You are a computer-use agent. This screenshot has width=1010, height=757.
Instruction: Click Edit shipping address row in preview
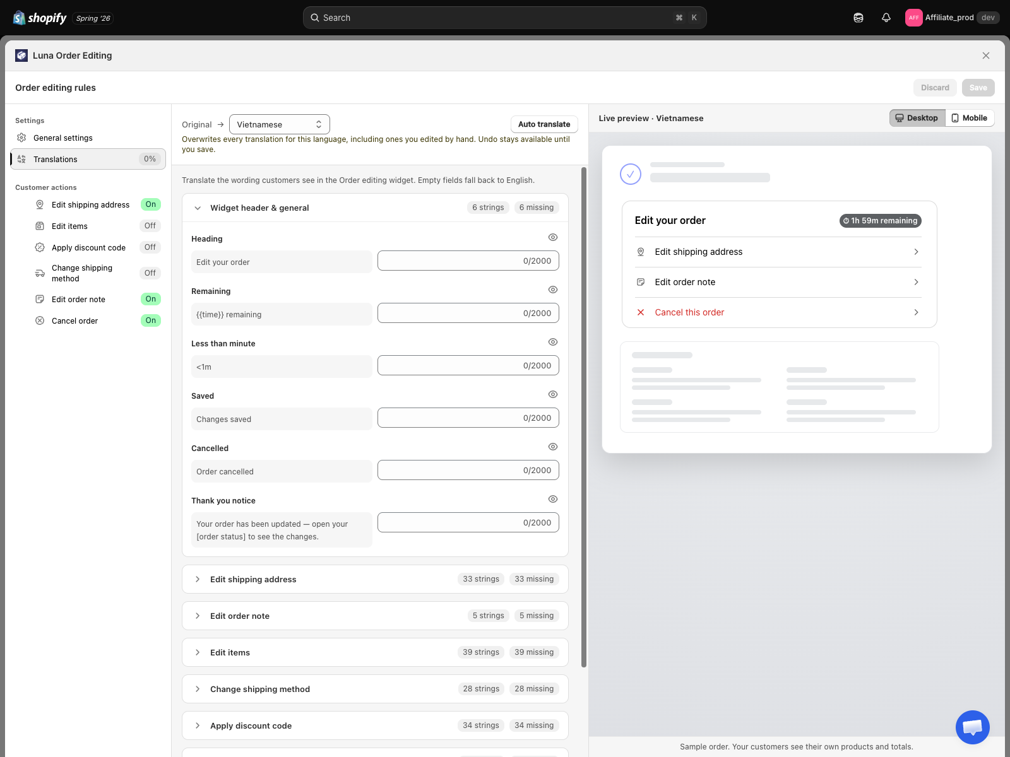tap(778, 252)
